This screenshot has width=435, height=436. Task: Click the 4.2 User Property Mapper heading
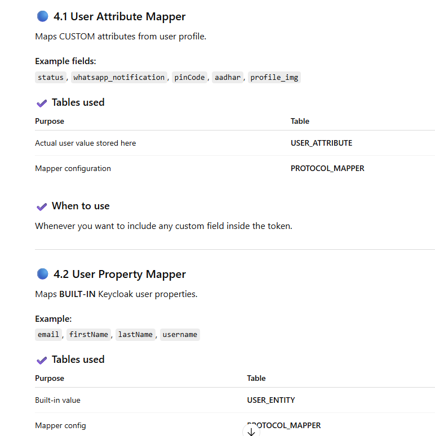pyautogui.click(x=119, y=275)
